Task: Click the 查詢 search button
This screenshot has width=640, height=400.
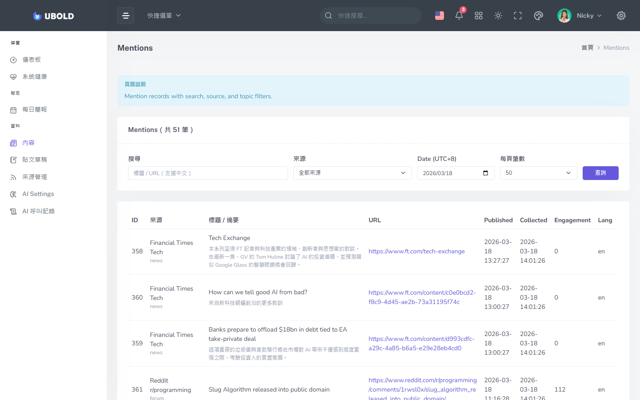Action: (600, 173)
